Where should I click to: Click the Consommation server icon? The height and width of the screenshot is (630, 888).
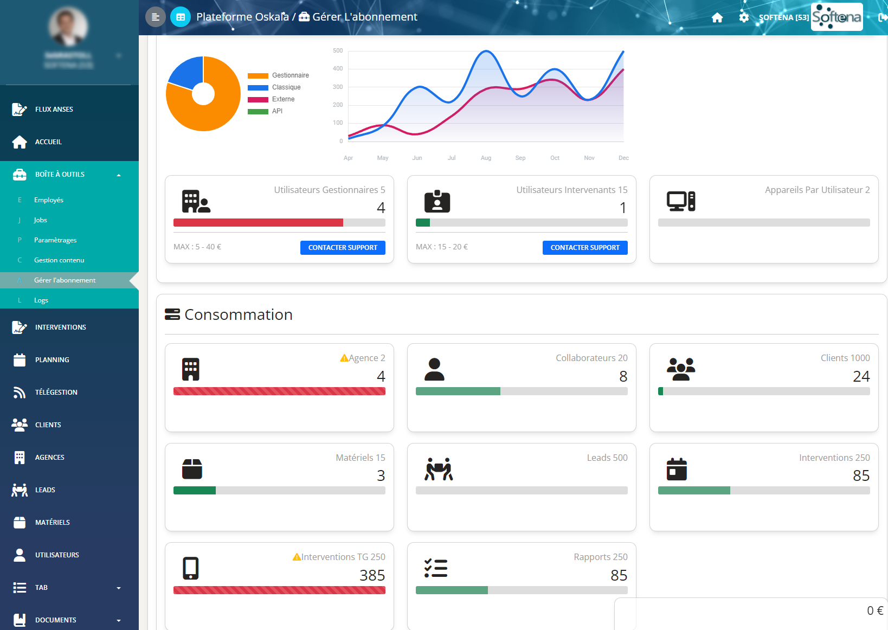[x=172, y=314]
